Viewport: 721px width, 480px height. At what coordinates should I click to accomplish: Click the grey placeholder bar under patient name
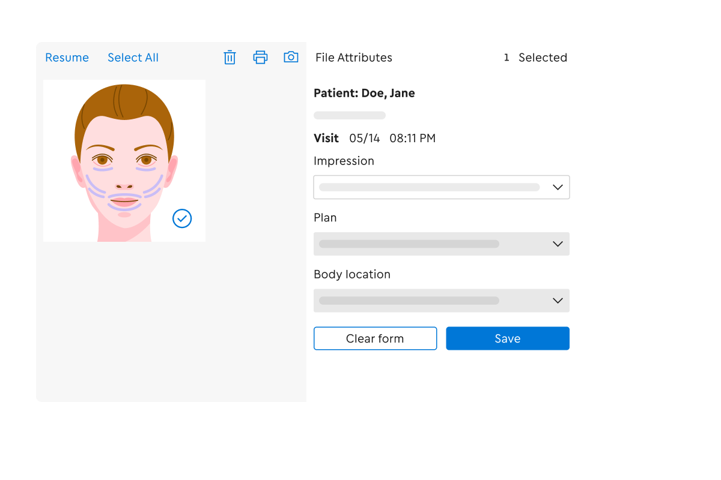350,115
